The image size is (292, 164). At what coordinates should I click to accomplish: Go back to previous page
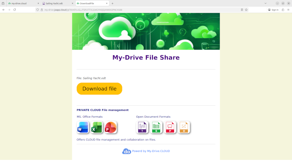(x=3, y=10)
